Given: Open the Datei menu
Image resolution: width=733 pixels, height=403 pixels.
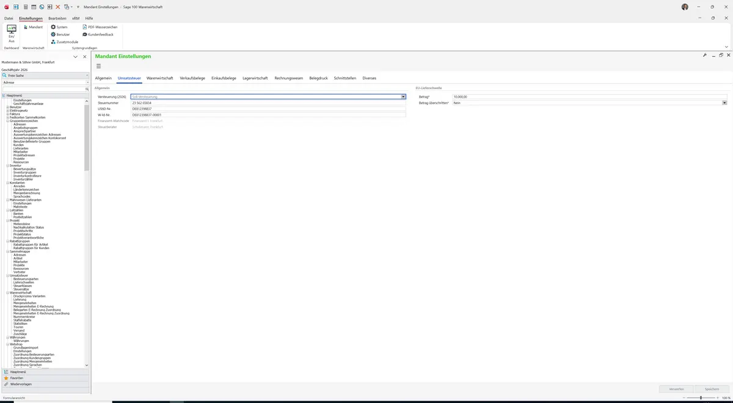Looking at the screenshot, I should (9, 18).
